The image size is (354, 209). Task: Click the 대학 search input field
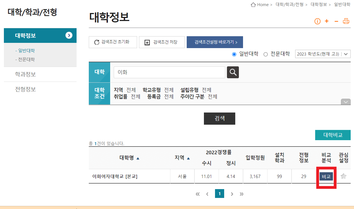pyautogui.click(x=169, y=72)
